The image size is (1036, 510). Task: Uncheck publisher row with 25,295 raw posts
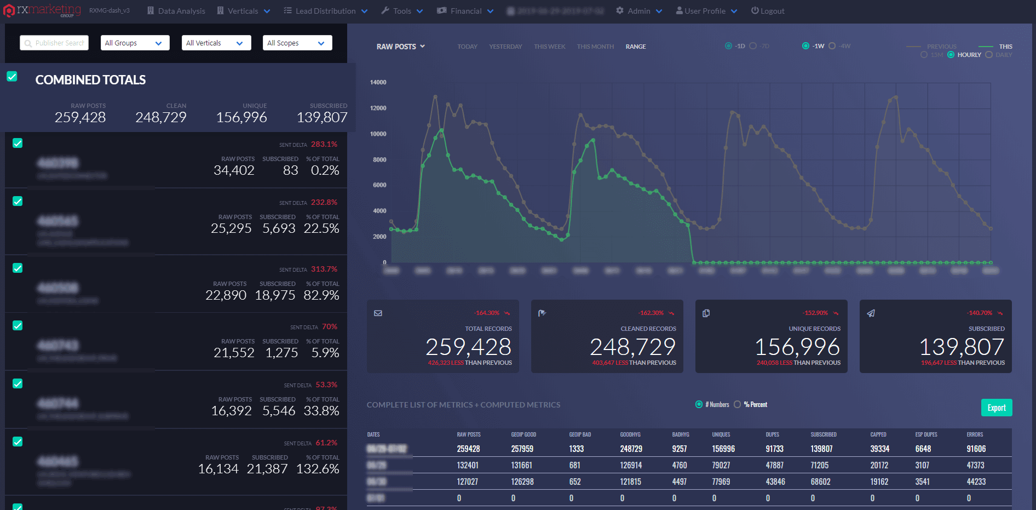click(x=18, y=201)
